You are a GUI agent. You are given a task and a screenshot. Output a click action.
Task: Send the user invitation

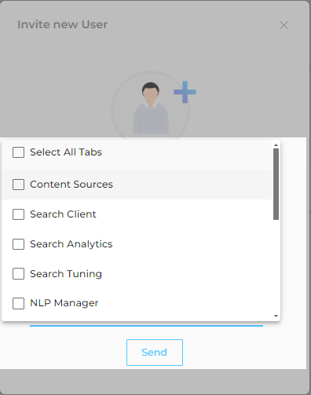click(155, 353)
